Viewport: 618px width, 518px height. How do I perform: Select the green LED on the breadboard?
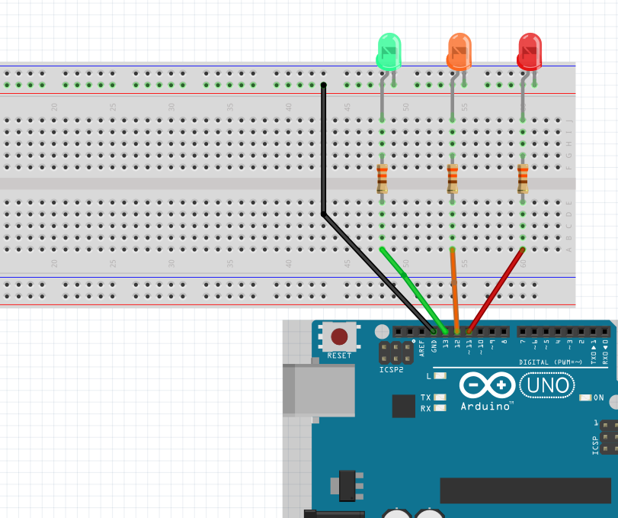point(389,52)
